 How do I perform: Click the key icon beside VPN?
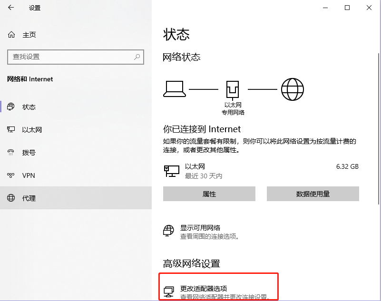tap(12, 175)
